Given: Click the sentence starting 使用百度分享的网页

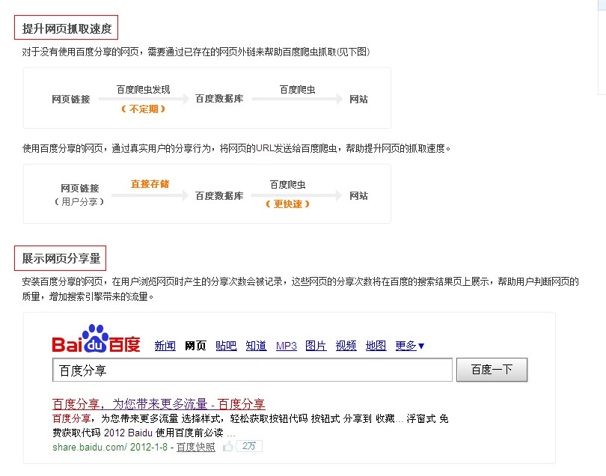Looking at the screenshot, I should click(236, 148).
